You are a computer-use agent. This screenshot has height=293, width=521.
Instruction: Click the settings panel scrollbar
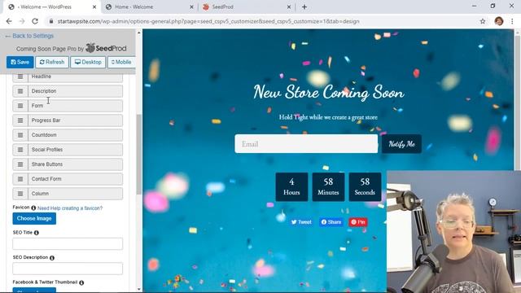(139, 155)
